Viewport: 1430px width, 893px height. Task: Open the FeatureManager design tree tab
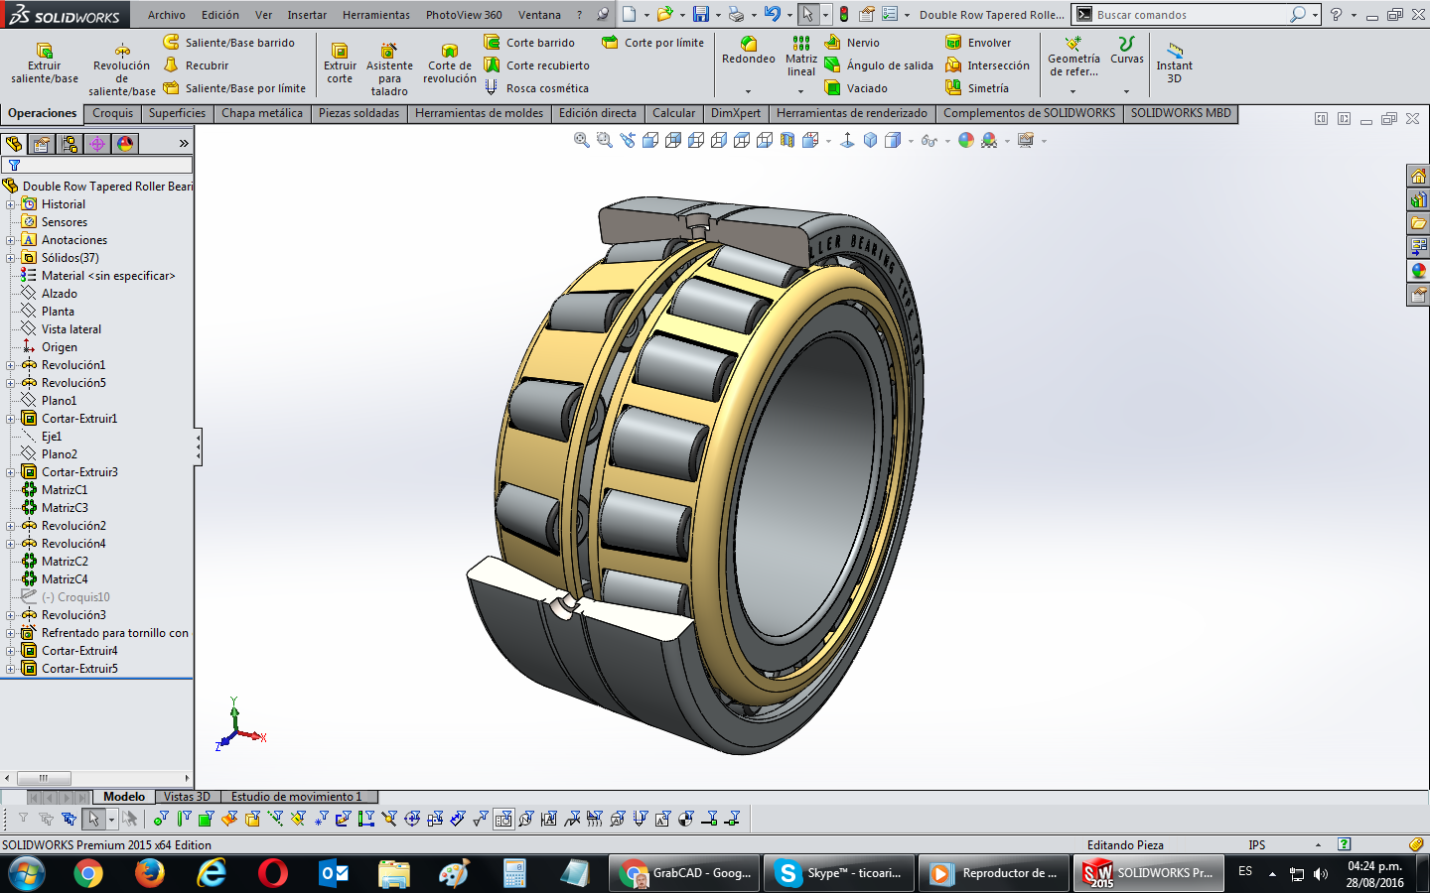(x=14, y=144)
